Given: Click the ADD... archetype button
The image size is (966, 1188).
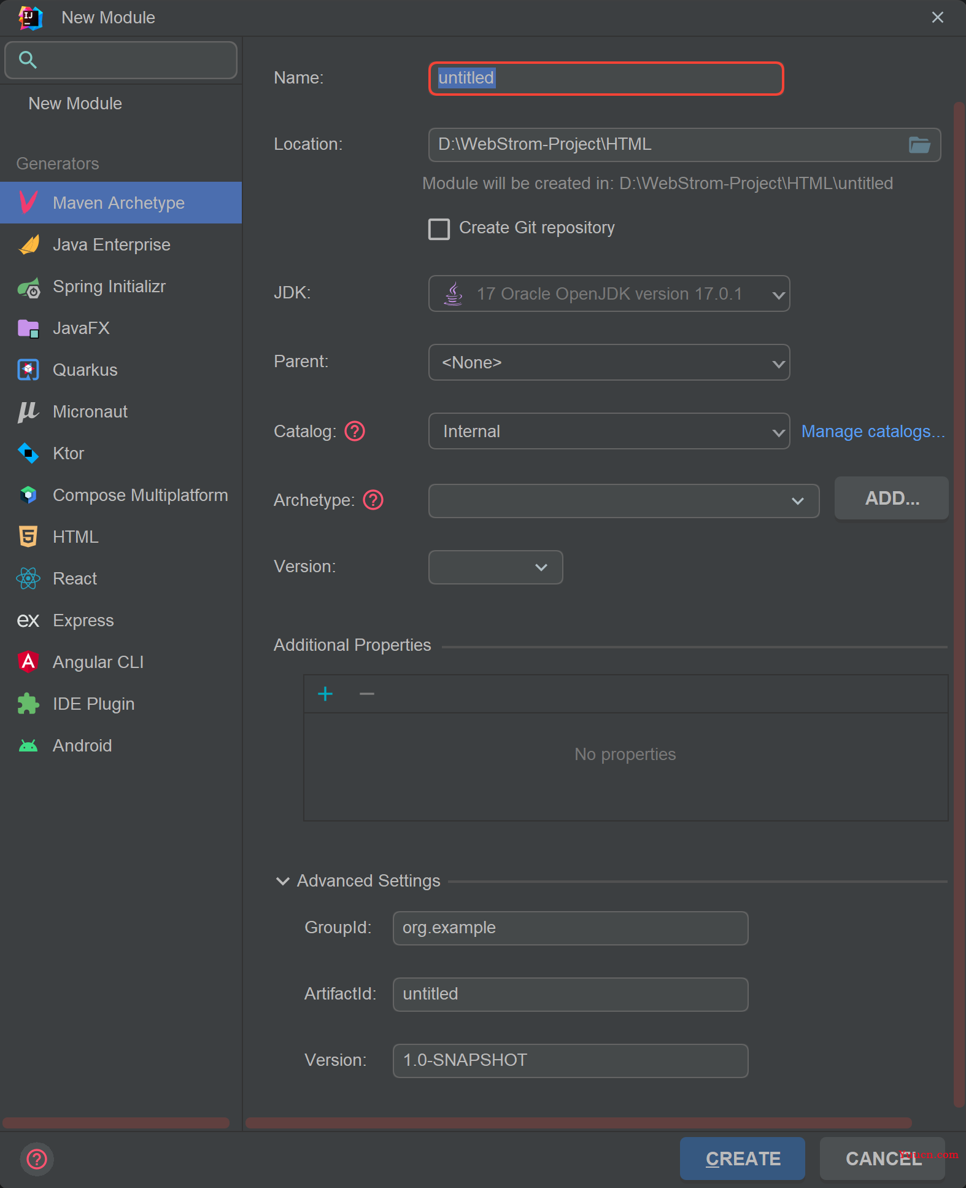Looking at the screenshot, I should point(891,498).
